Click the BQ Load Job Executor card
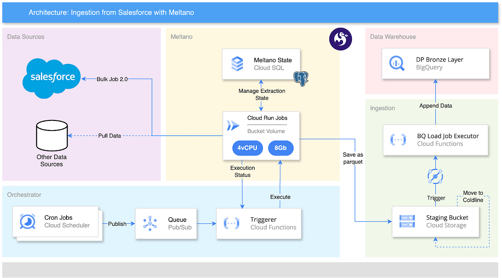 tap(435, 140)
